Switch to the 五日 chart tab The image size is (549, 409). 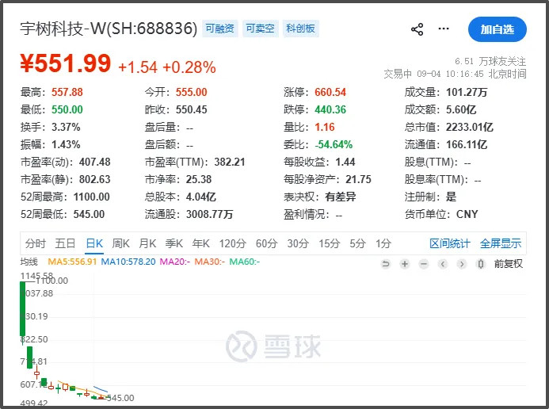pos(65,243)
